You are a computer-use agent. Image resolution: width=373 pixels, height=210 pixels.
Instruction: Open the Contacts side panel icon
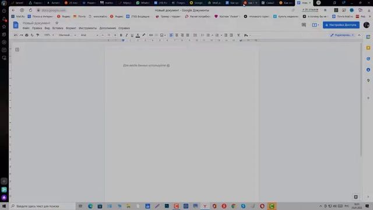(368, 70)
